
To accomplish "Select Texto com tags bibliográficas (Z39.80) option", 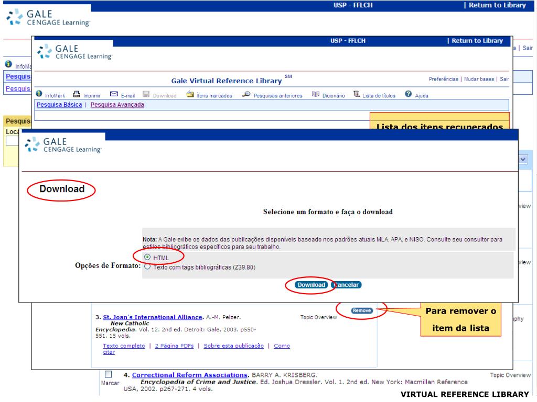I will point(147,267).
